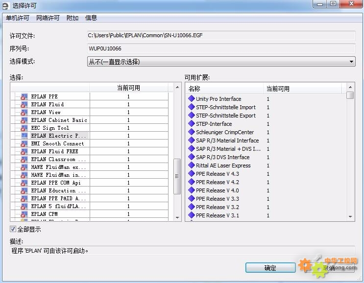
Task: Click the Rittal AE Laser Express icon
Action: (191, 165)
